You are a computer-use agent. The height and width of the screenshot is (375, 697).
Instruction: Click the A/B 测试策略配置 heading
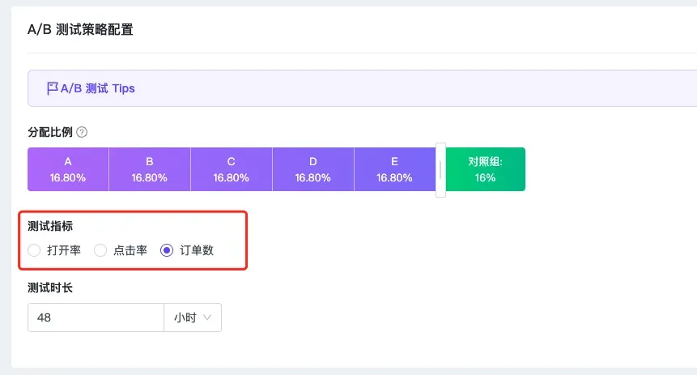coord(80,30)
